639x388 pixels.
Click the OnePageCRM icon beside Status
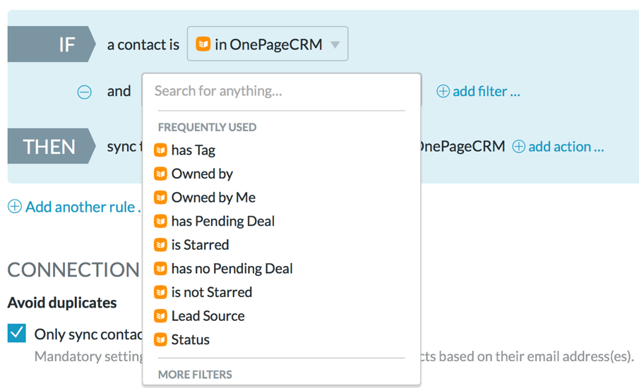tap(160, 339)
